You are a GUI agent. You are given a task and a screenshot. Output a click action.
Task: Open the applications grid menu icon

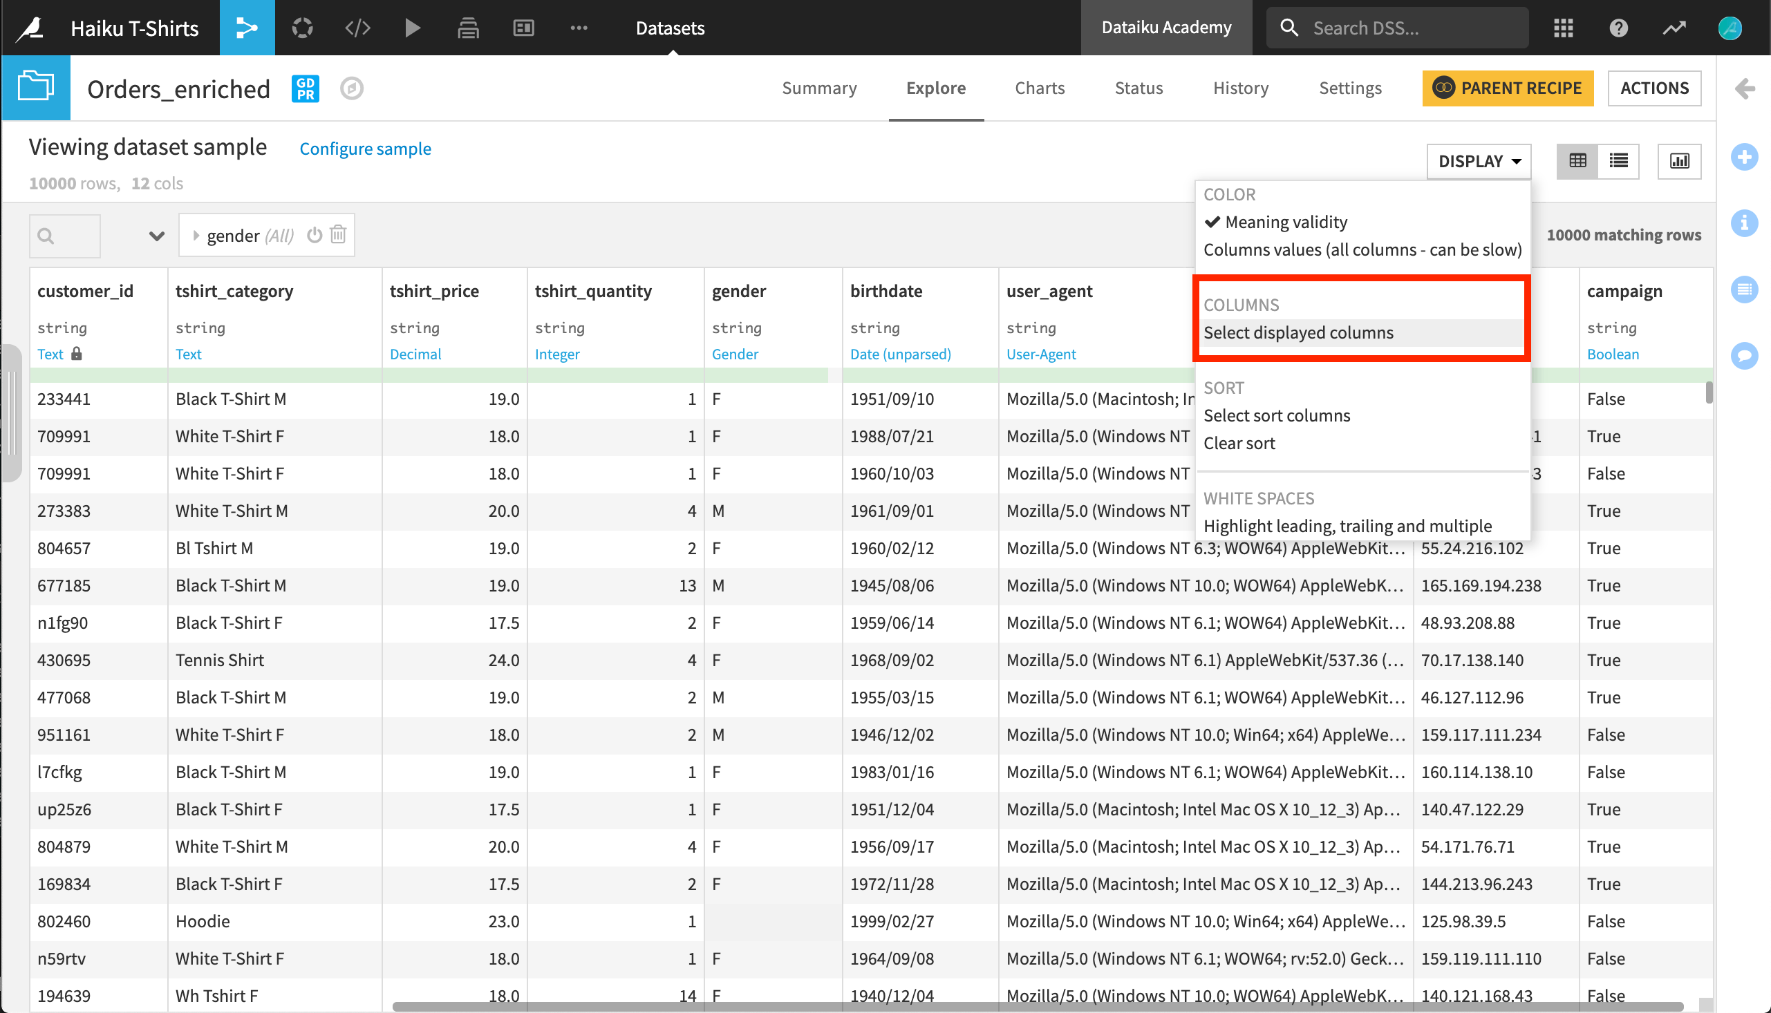tap(1563, 28)
